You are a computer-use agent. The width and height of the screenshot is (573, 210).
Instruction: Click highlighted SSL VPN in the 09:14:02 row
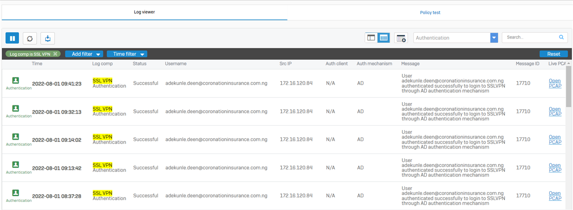pos(103,137)
